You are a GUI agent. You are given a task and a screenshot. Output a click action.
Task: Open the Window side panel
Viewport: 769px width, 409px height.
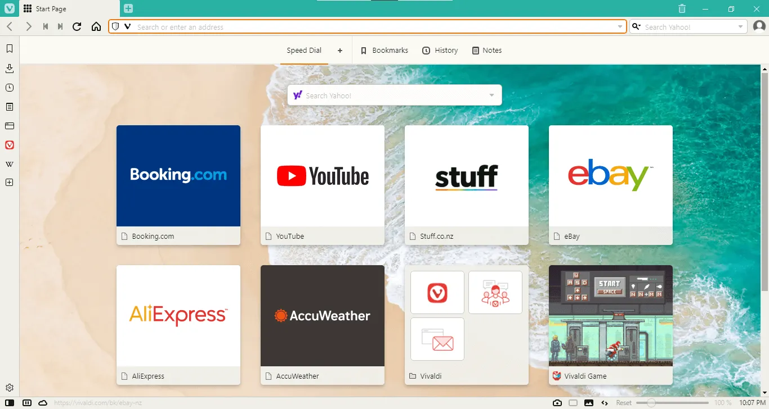(x=10, y=126)
